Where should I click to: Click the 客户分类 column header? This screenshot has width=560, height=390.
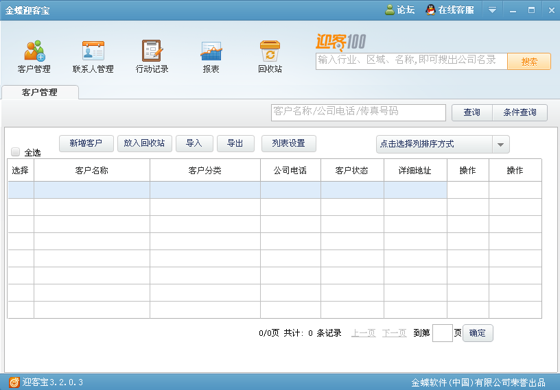click(205, 171)
